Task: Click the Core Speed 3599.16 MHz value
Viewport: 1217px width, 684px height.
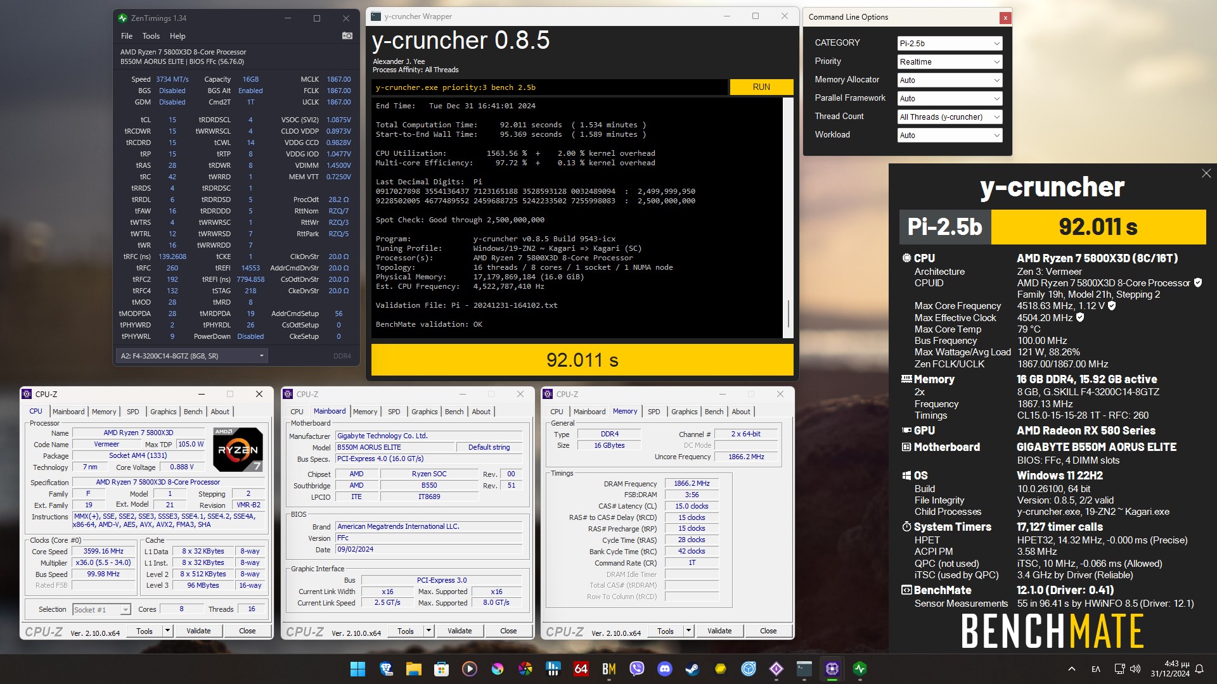Action: [x=104, y=551]
